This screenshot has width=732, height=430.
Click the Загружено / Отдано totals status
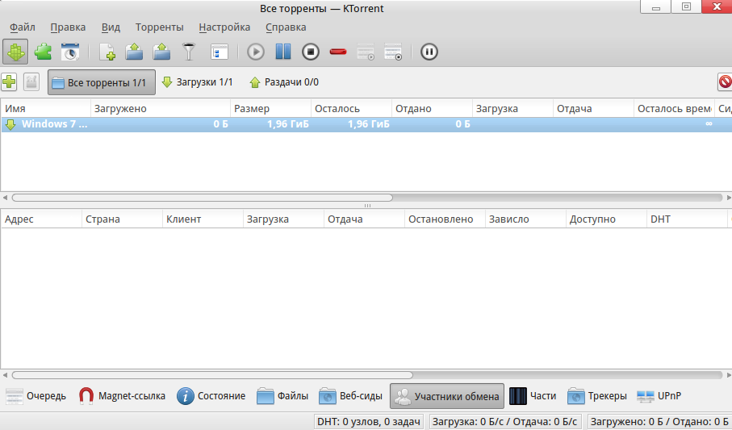659,422
